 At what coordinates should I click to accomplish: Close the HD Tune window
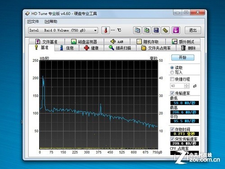tap(198, 13)
